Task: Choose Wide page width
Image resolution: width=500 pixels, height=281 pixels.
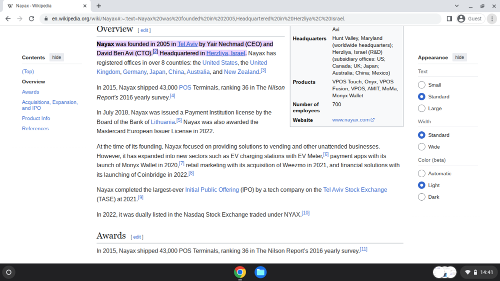Action: (x=421, y=147)
